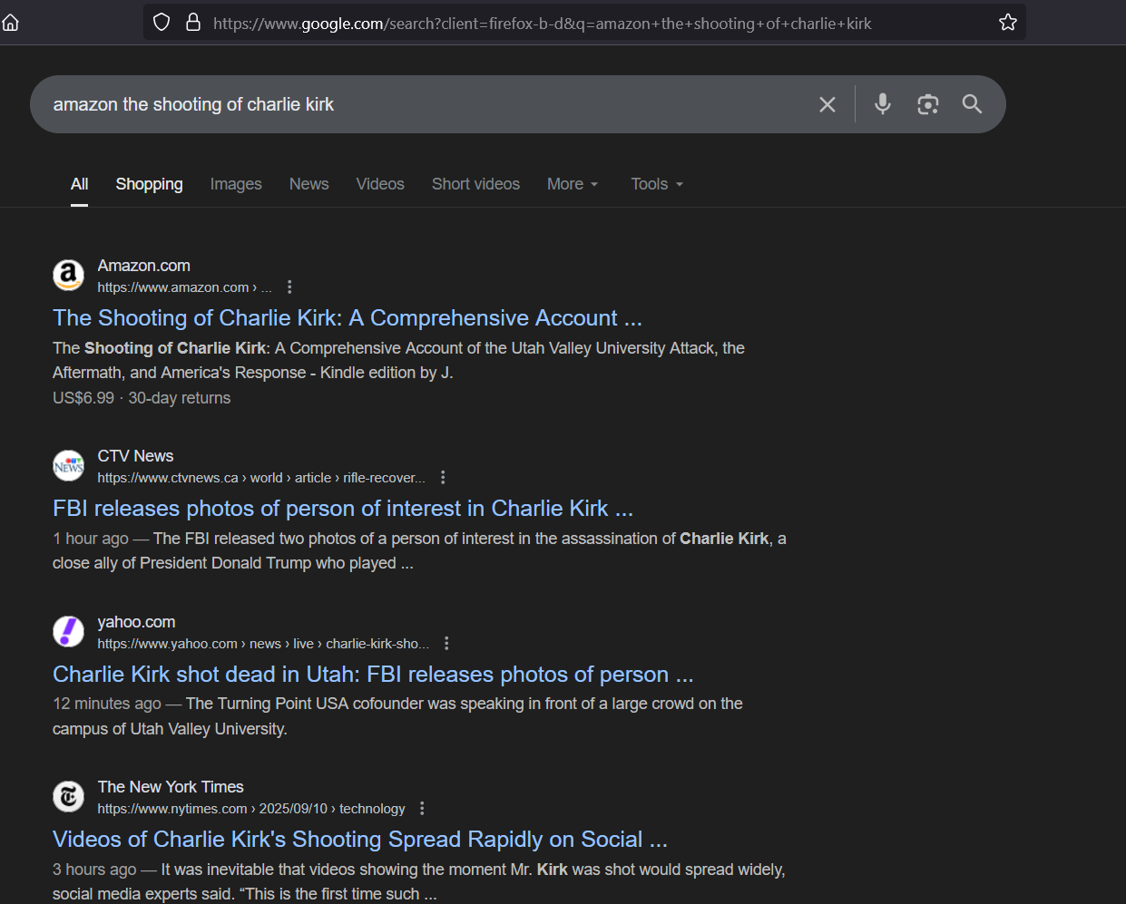
Task: Start voice search with the microphone icon
Action: [x=882, y=104]
